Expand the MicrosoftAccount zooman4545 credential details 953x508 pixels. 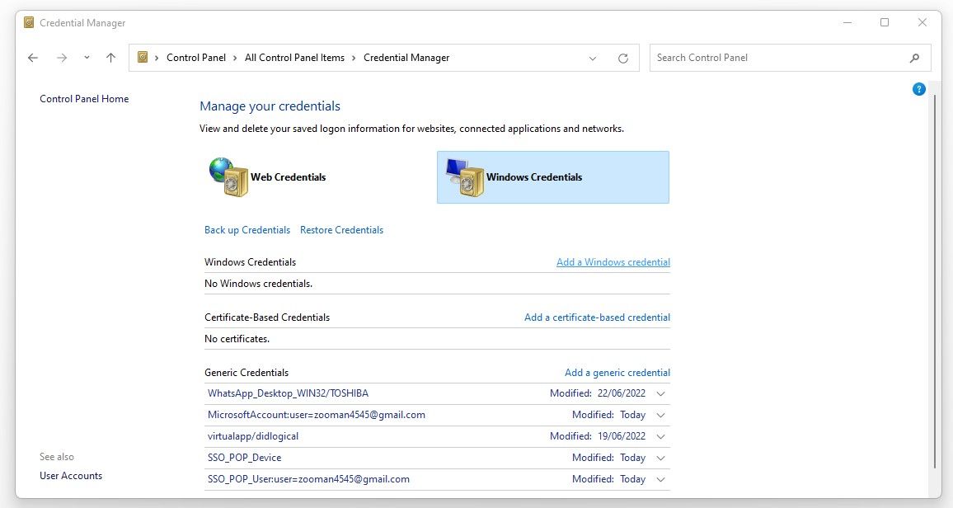(x=660, y=415)
